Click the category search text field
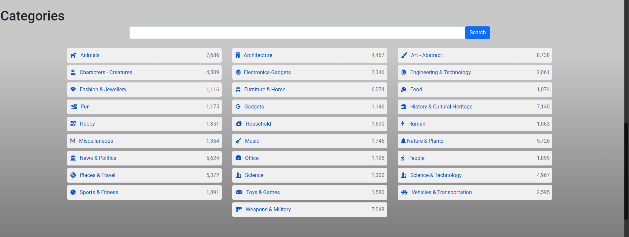 coord(297,33)
